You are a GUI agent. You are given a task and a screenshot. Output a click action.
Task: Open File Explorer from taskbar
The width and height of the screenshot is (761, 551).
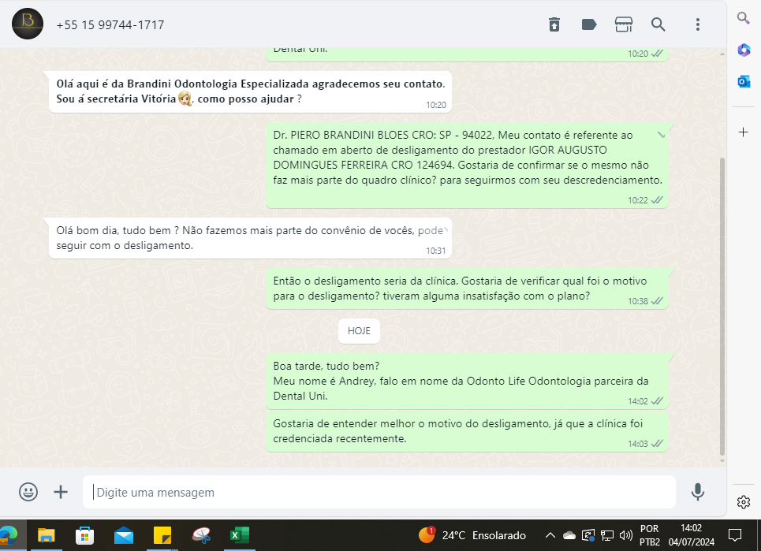46,535
